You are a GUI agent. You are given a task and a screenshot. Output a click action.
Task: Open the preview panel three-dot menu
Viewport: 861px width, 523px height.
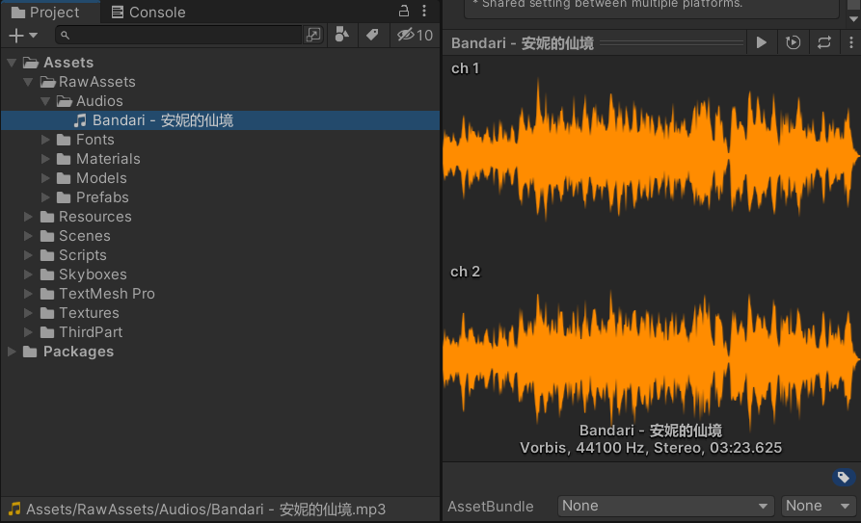click(x=851, y=42)
